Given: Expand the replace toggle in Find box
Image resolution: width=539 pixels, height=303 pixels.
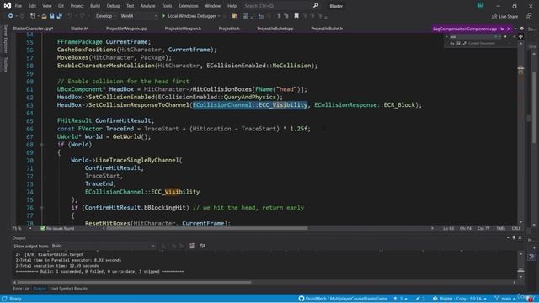Looking at the screenshot, I should pyautogui.click(x=446, y=37).
